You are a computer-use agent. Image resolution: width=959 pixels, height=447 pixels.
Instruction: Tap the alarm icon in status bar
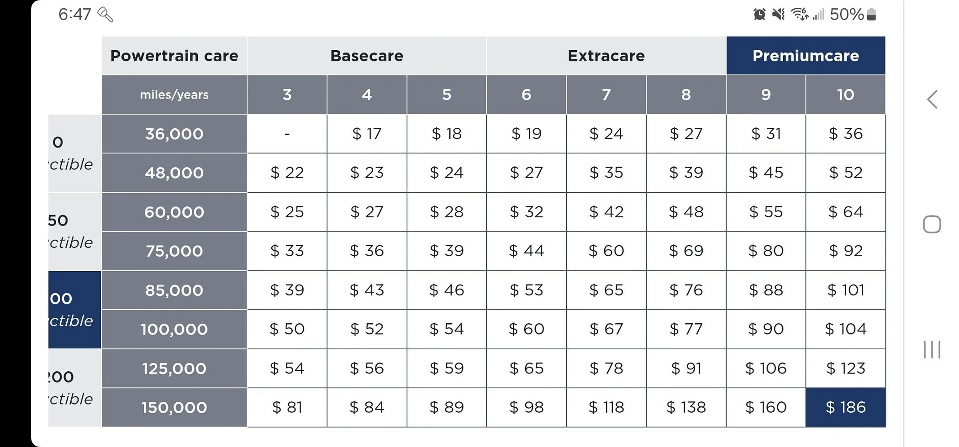pos(759,14)
